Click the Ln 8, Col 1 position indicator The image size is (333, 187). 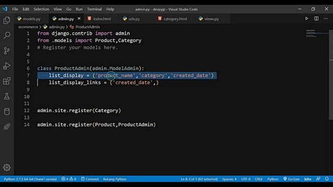pos(199,179)
